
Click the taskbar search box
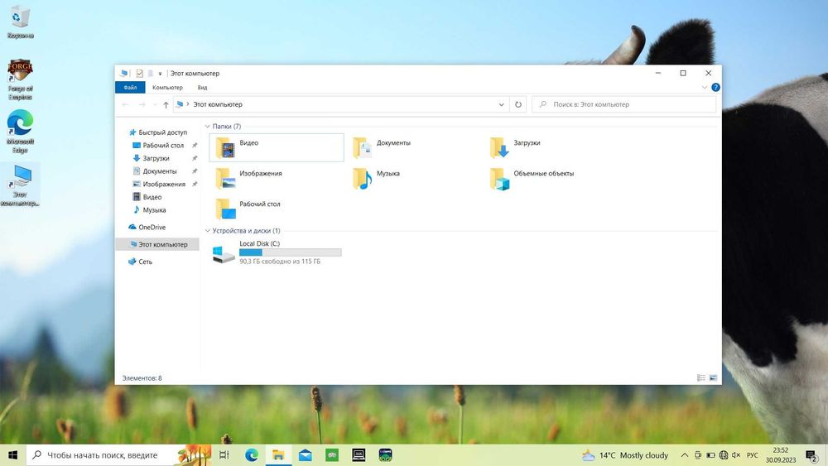coord(118,455)
